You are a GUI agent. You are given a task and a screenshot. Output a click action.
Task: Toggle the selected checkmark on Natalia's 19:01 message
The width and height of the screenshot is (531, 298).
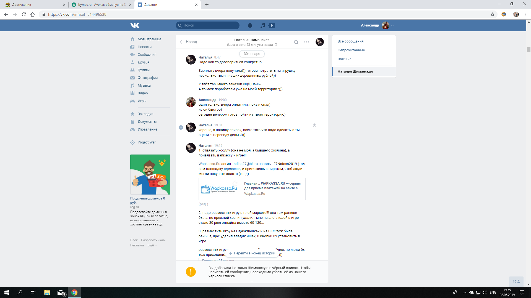click(x=181, y=127)
